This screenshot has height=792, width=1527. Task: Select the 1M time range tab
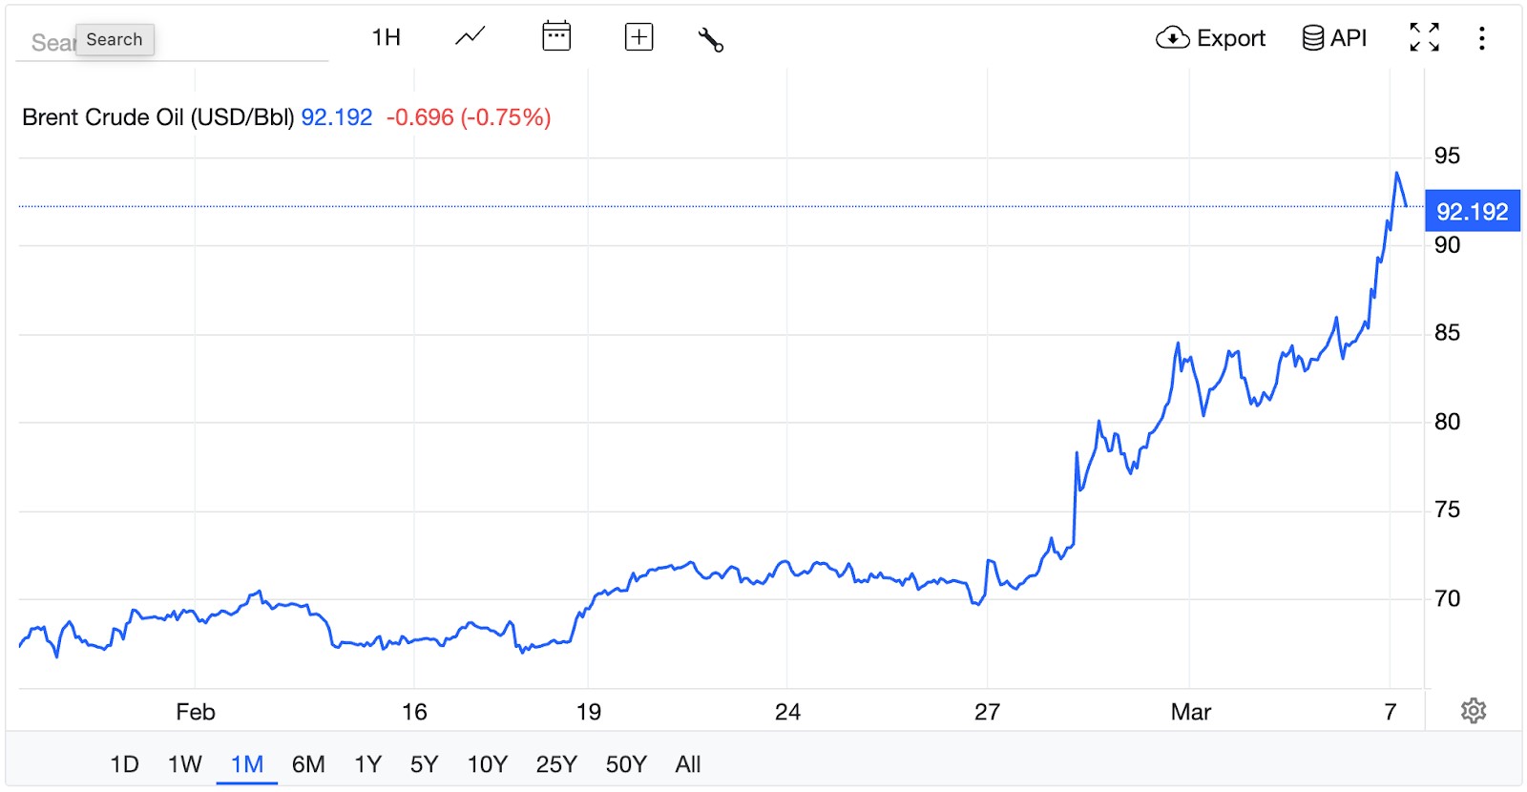click(247, 764)
